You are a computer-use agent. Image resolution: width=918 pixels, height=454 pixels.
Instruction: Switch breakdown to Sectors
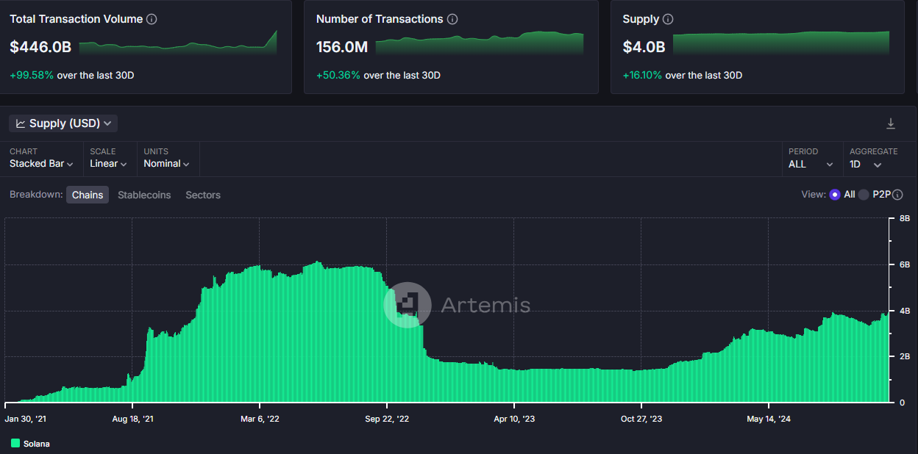[203, 195]
